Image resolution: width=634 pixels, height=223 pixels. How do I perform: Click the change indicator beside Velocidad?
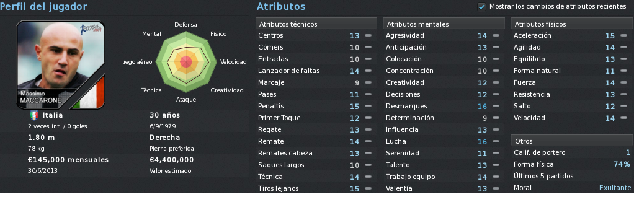coord(623,118)
